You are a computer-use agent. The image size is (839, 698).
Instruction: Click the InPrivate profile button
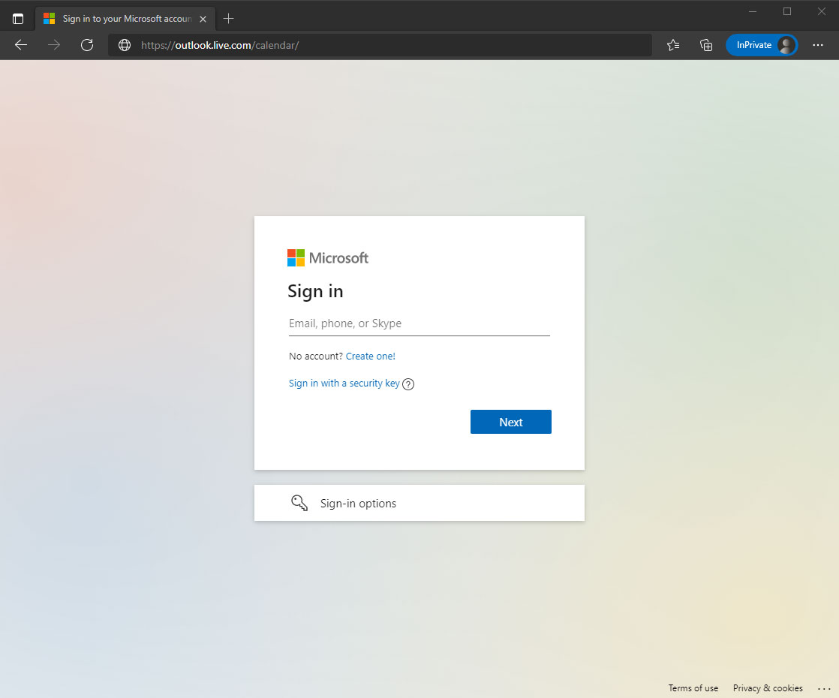762,45
